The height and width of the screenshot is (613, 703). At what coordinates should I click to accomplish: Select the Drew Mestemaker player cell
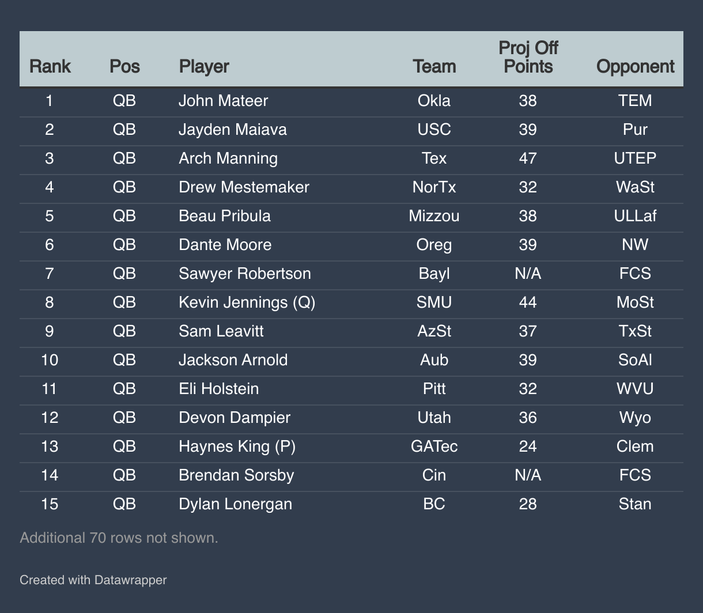[244, 187]
